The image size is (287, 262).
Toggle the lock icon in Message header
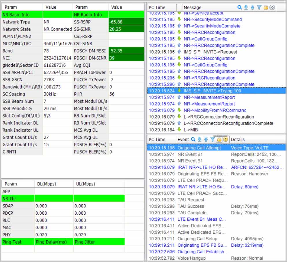(266, 8)
